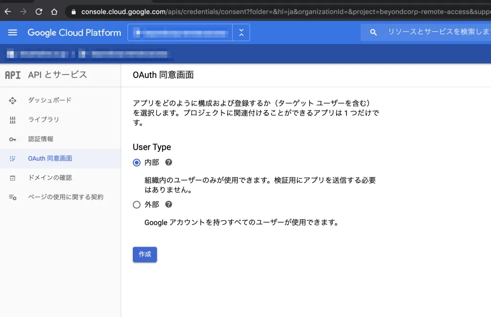Click the Google Cloud Platform title link
The height and width of the screenshot is (317, 491).
coord(74,33)
